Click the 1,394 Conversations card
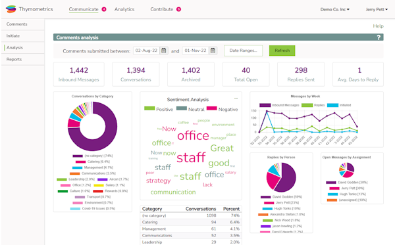The height and width of the screenshot is (245, 395). pos(136,74)
